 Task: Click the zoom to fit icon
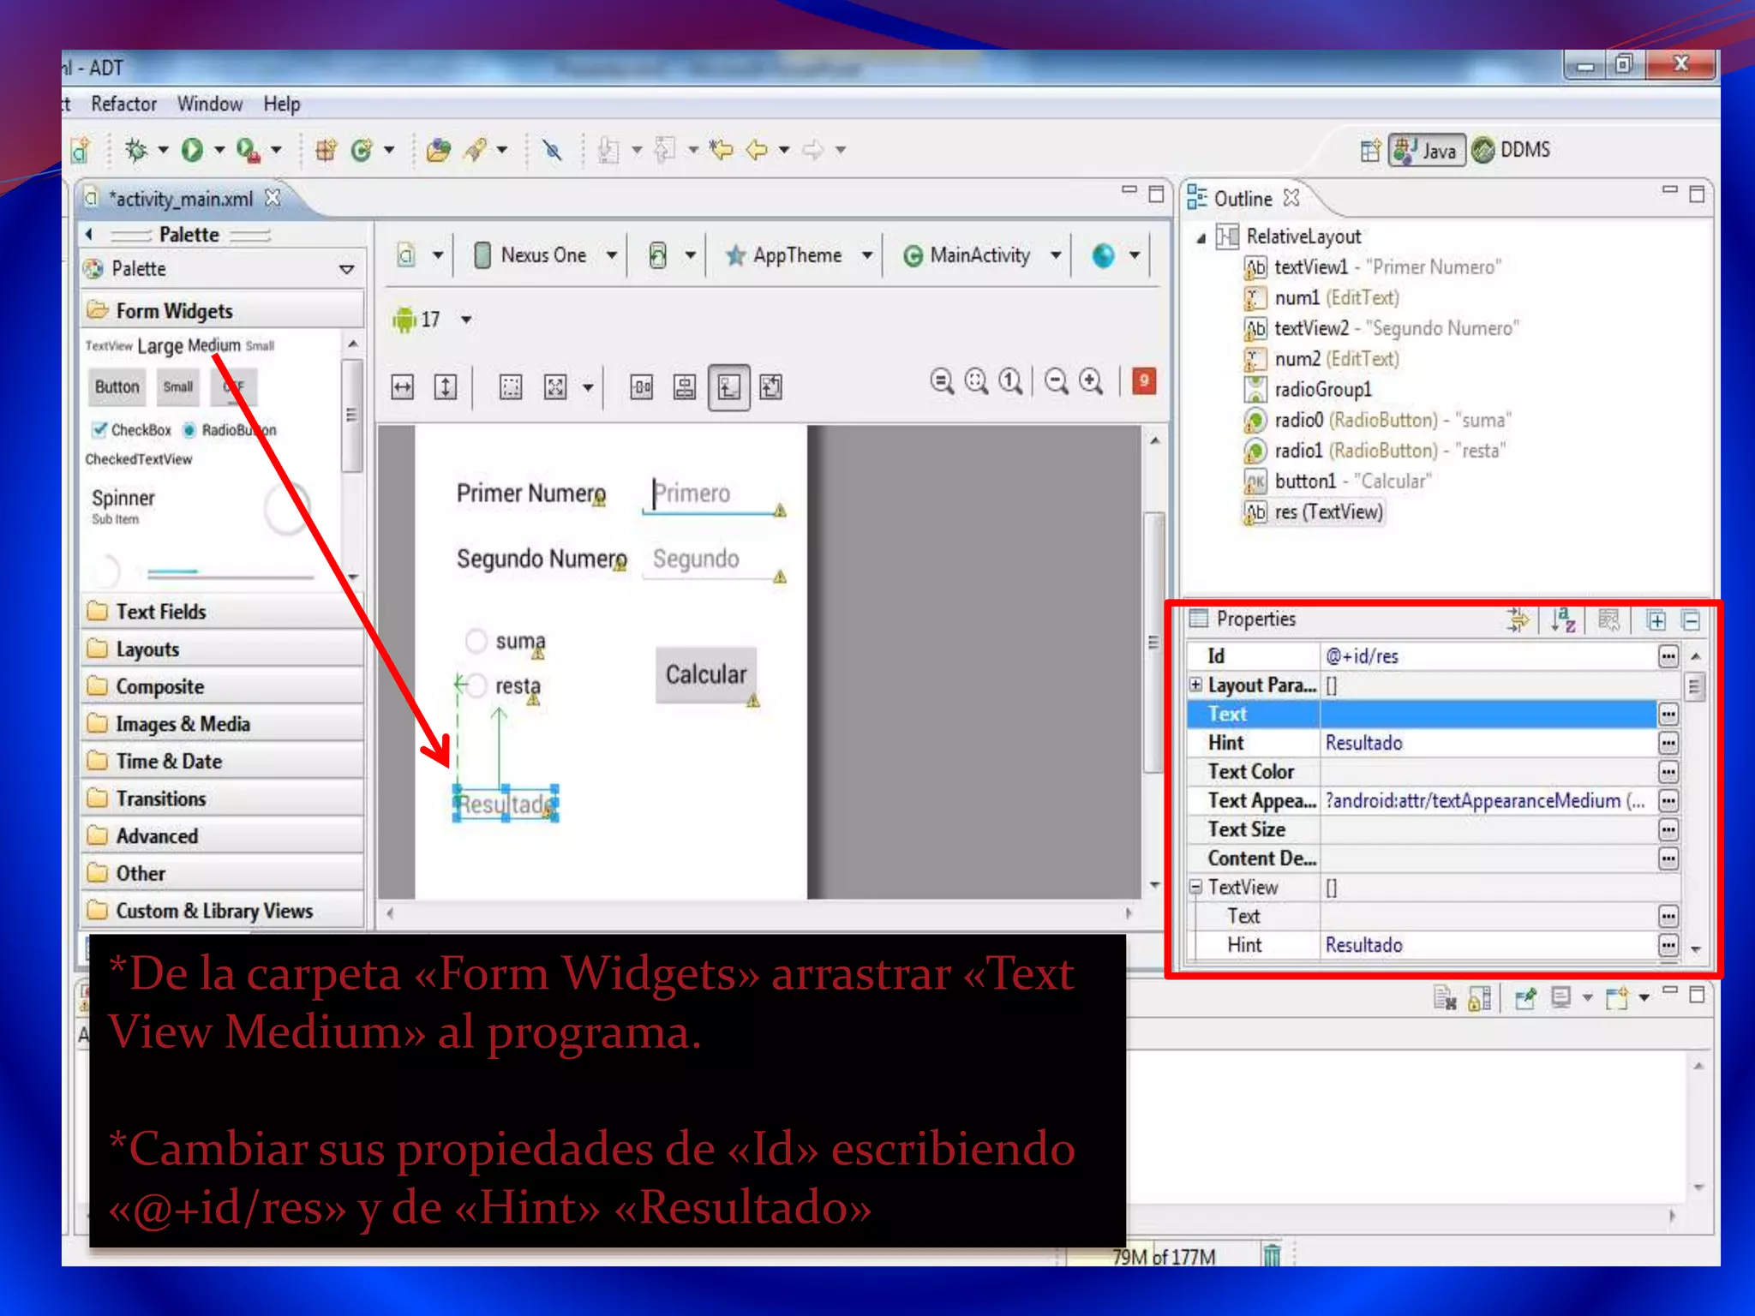tap(976, 381)
